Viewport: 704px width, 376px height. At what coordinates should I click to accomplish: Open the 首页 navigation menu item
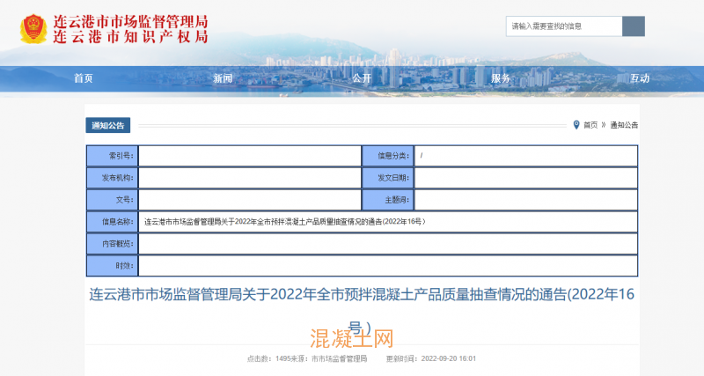83,78
